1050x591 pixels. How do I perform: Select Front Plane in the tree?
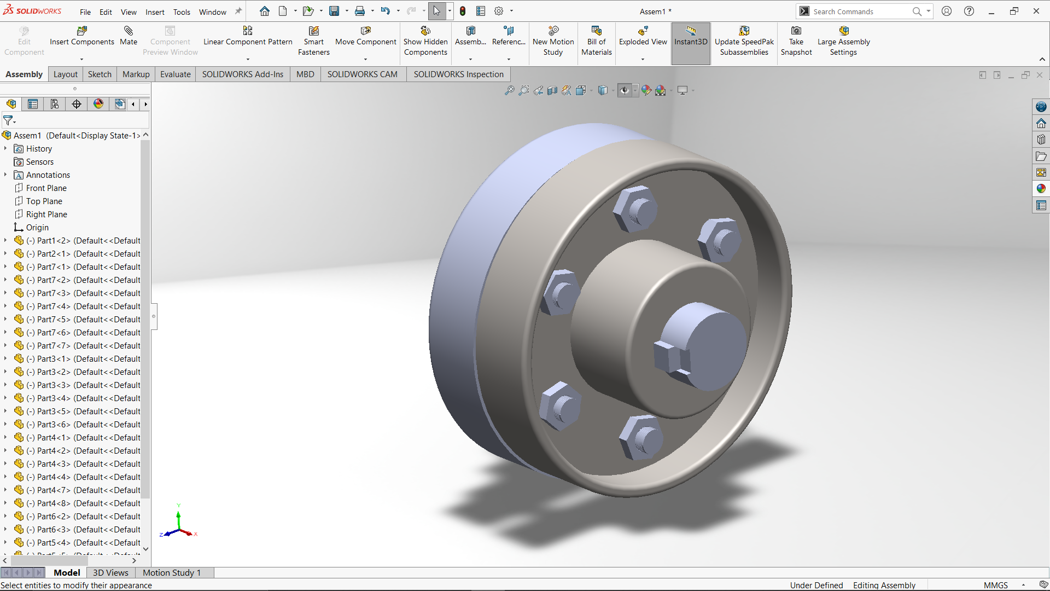click(46, 188)
